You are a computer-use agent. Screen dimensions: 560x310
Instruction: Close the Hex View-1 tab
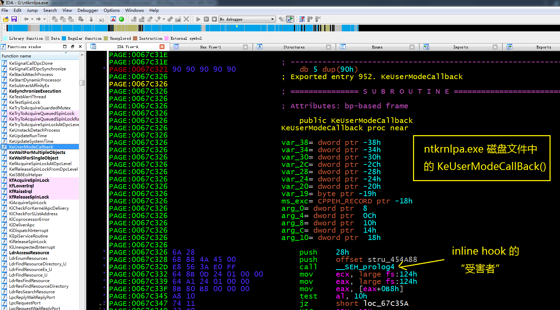(x=245, y=47)
